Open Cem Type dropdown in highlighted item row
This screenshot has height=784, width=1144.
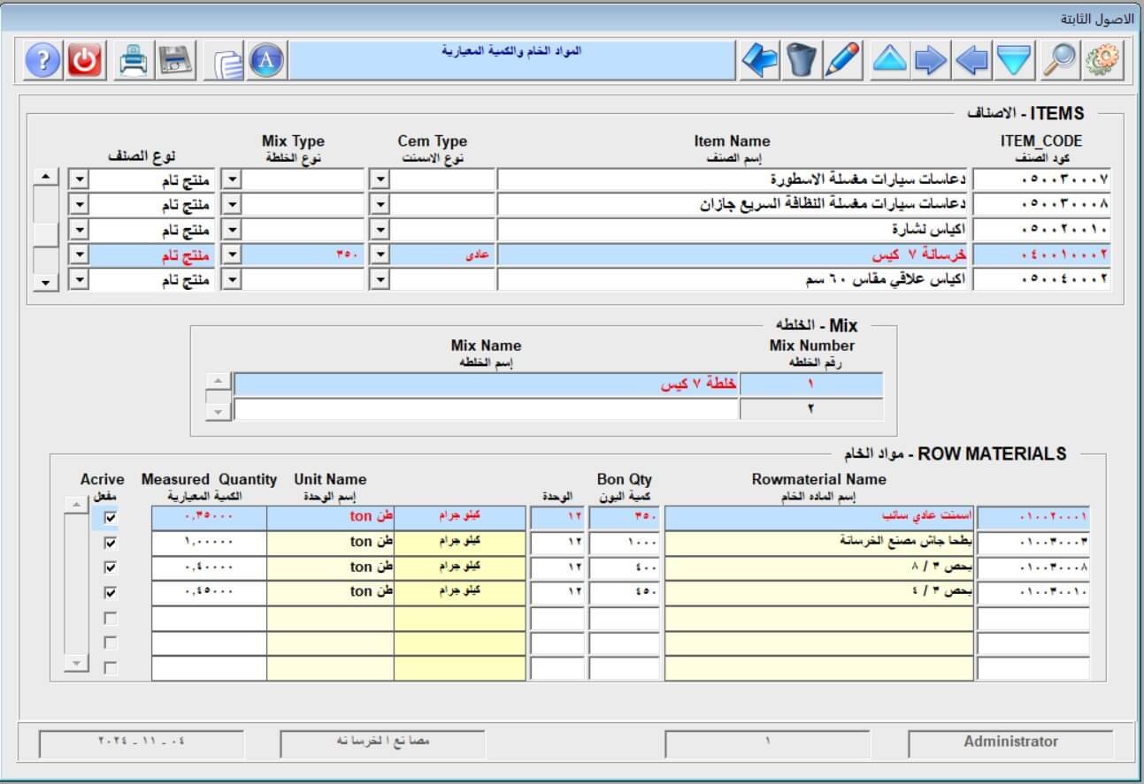[x=379, y=255]
